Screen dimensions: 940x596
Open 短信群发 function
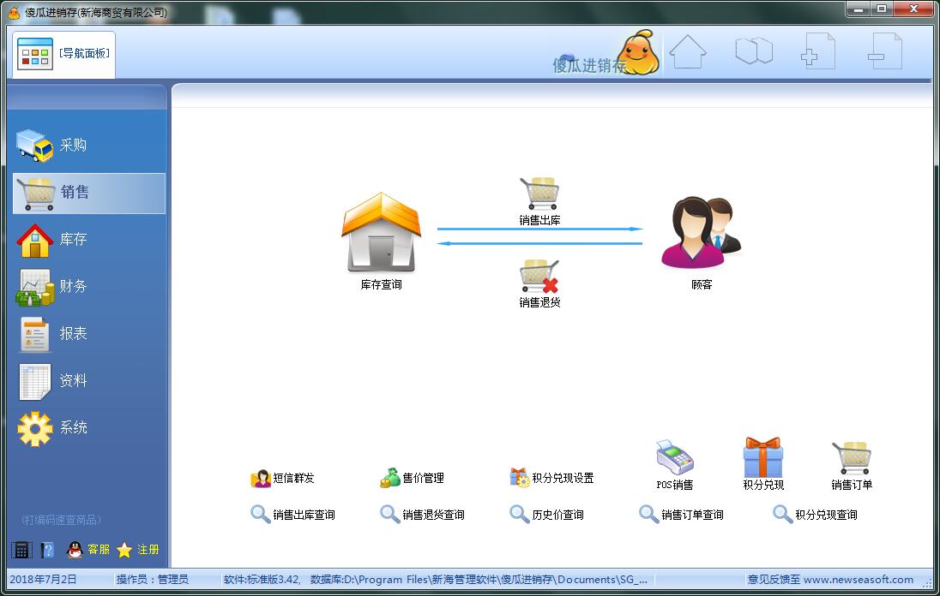pos(282,478)
